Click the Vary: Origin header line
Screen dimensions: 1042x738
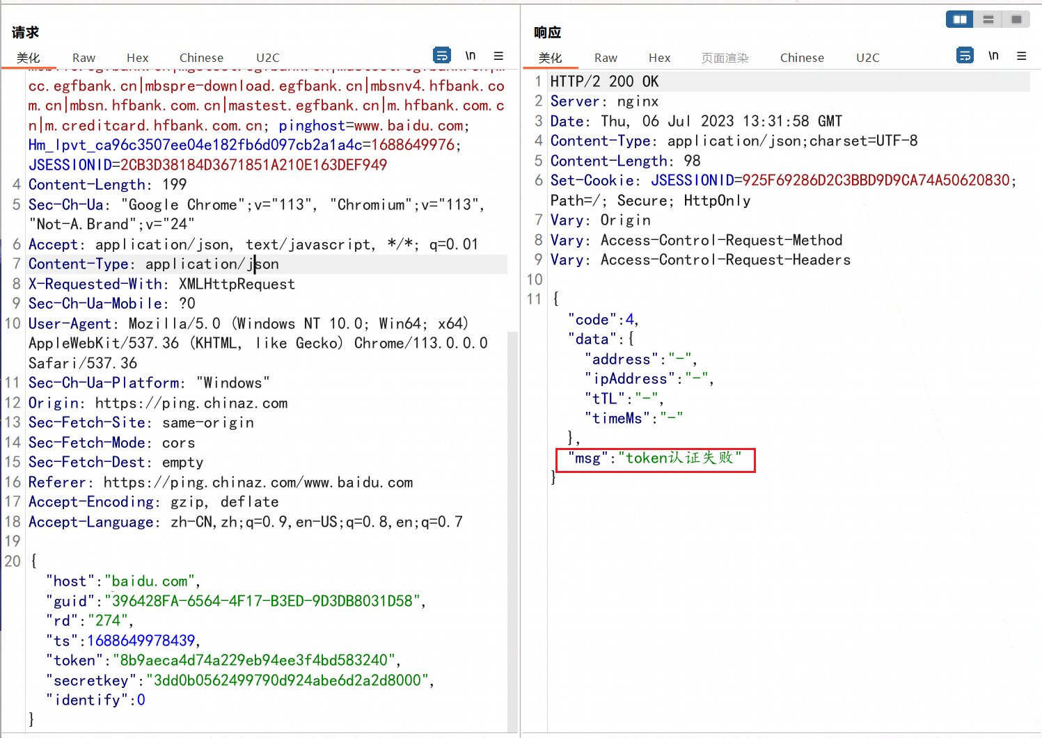(600, 220)
